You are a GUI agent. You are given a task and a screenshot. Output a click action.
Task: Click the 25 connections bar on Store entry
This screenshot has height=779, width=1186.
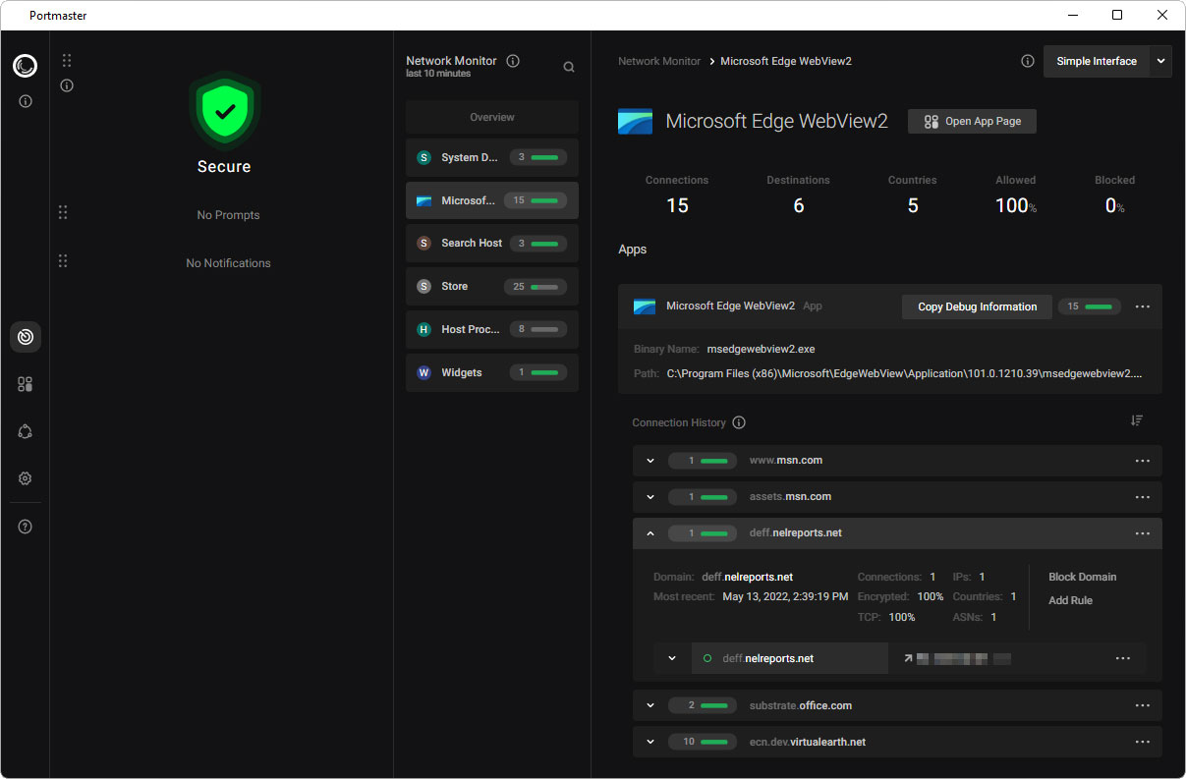coord(536,287)
